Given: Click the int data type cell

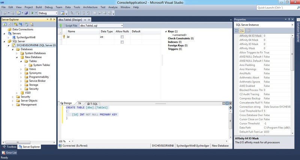Looking at the screenshot, I should point(107,37).
